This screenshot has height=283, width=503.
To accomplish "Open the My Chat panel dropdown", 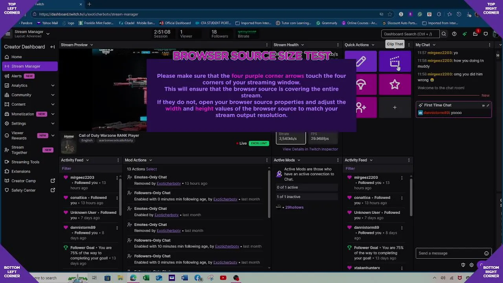I will [434, 45].
